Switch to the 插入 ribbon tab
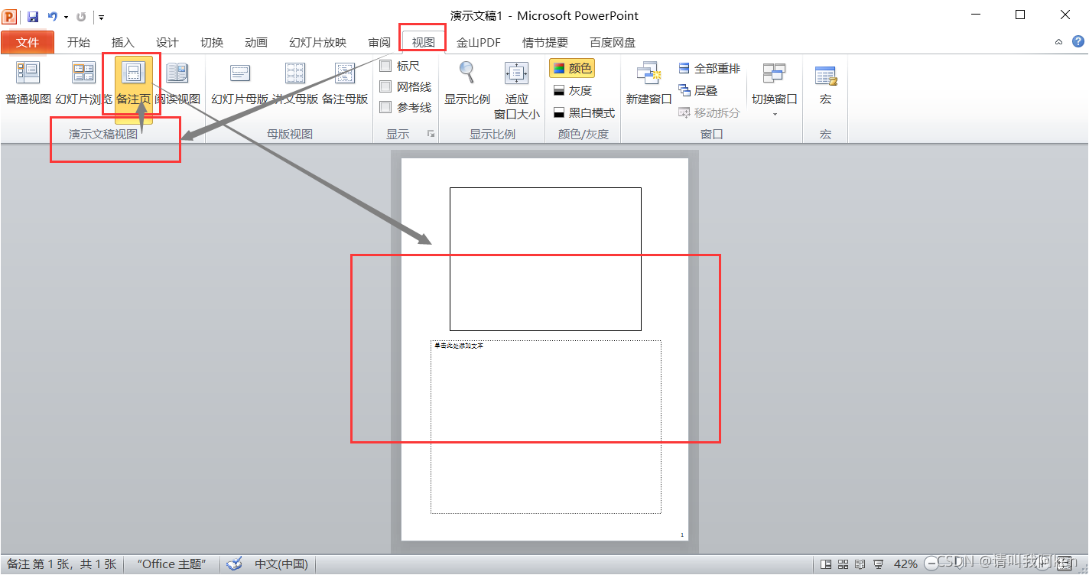This screenshot has height=575, width=1089. (122, 43)
